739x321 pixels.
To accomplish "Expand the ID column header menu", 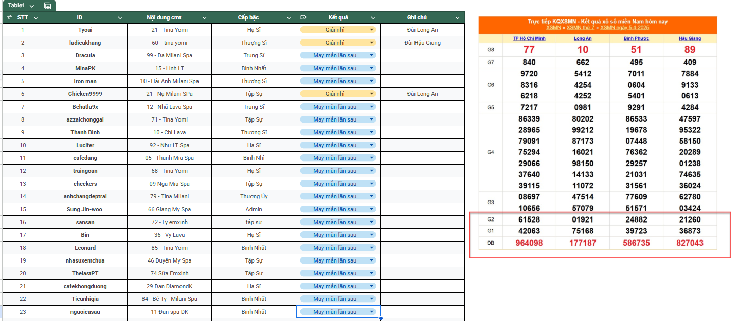I will coord(120,18).
